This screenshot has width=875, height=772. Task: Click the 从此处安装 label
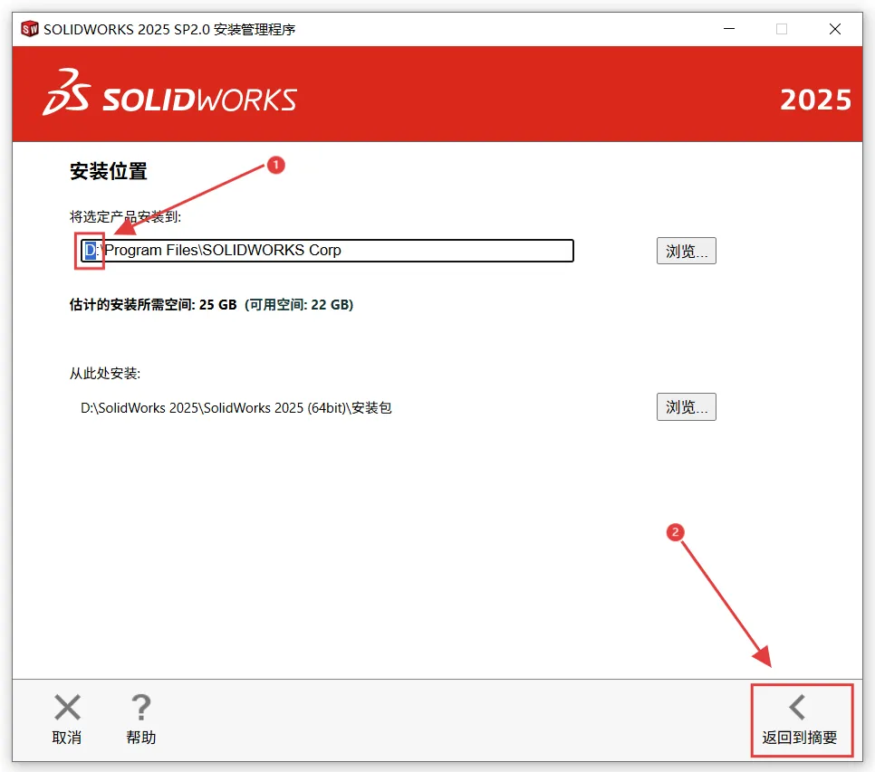coord(105,374)
